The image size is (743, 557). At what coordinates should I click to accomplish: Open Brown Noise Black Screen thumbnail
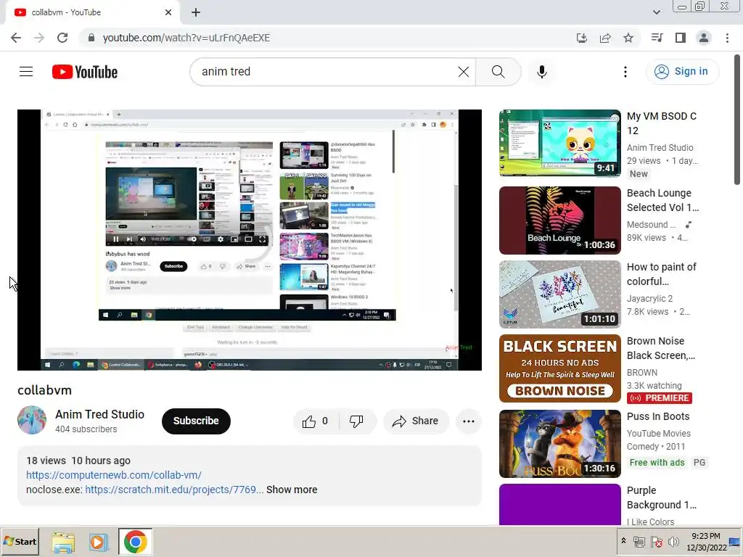[x=559, y=368]
